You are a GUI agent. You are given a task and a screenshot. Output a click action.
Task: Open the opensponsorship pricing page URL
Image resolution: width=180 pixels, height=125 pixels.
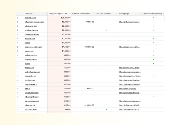point(129,47)
